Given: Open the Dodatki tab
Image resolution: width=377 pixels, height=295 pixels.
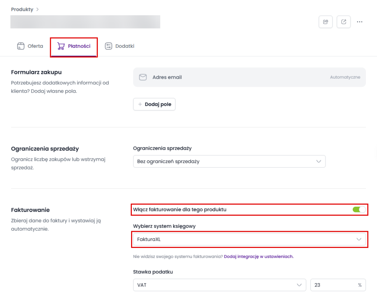Looking at the screenshot, I should pos(120,46).
